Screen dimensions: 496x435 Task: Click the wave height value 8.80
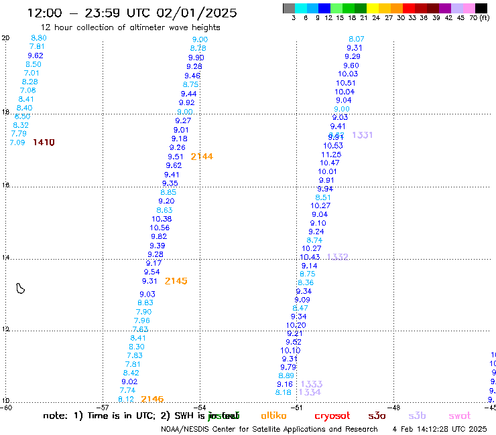[x=39, y=38]
